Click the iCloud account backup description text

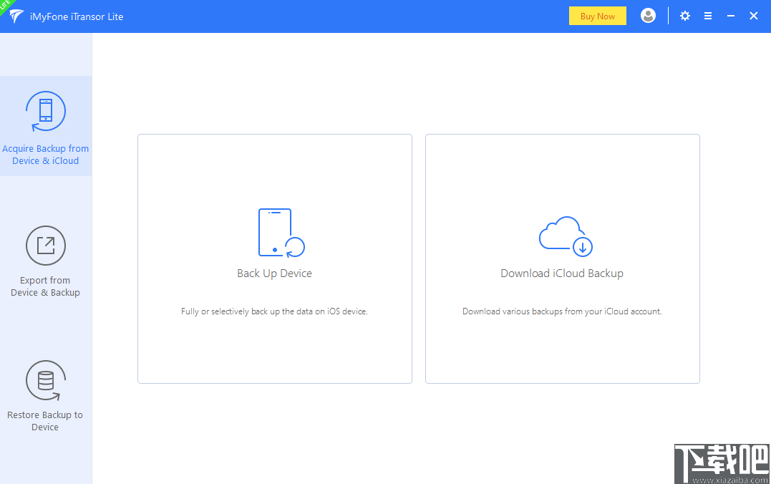click(x=562, y=311)
